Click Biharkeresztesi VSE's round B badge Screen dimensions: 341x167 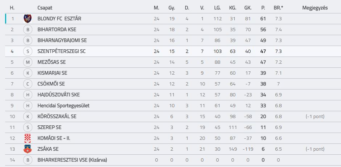coord(28,160)
